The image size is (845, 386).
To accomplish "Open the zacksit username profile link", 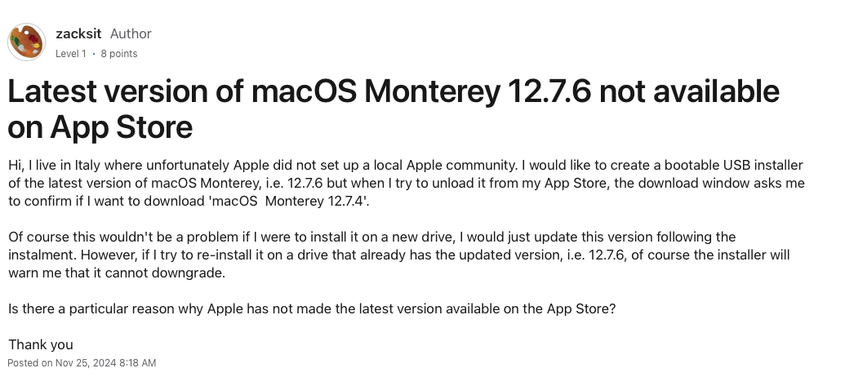I will 78,33.
